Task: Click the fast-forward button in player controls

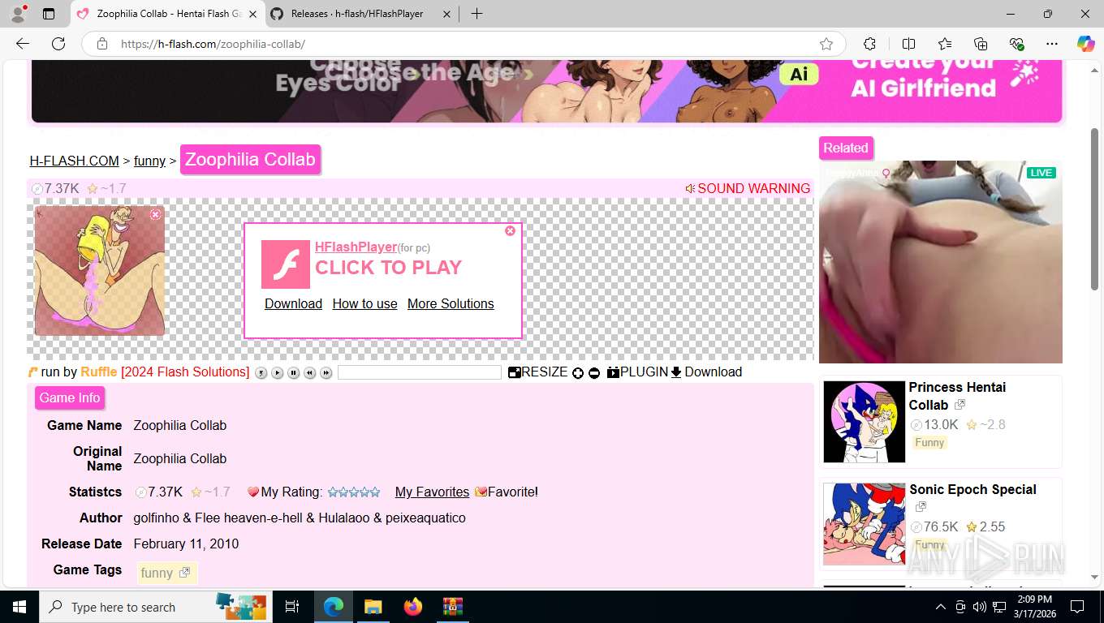Action: click(326, 373)
